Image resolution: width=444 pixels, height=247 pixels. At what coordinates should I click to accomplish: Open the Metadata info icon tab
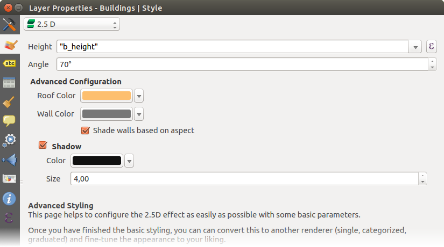(9, 199)
